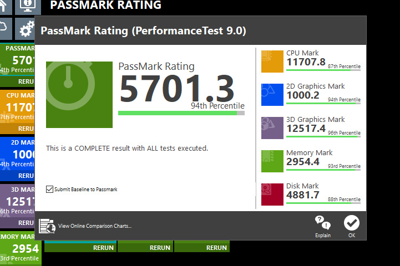Click the Memory Mark 93rd percentile bar
The image size is (400, 266).
click(x=323, y=170)
